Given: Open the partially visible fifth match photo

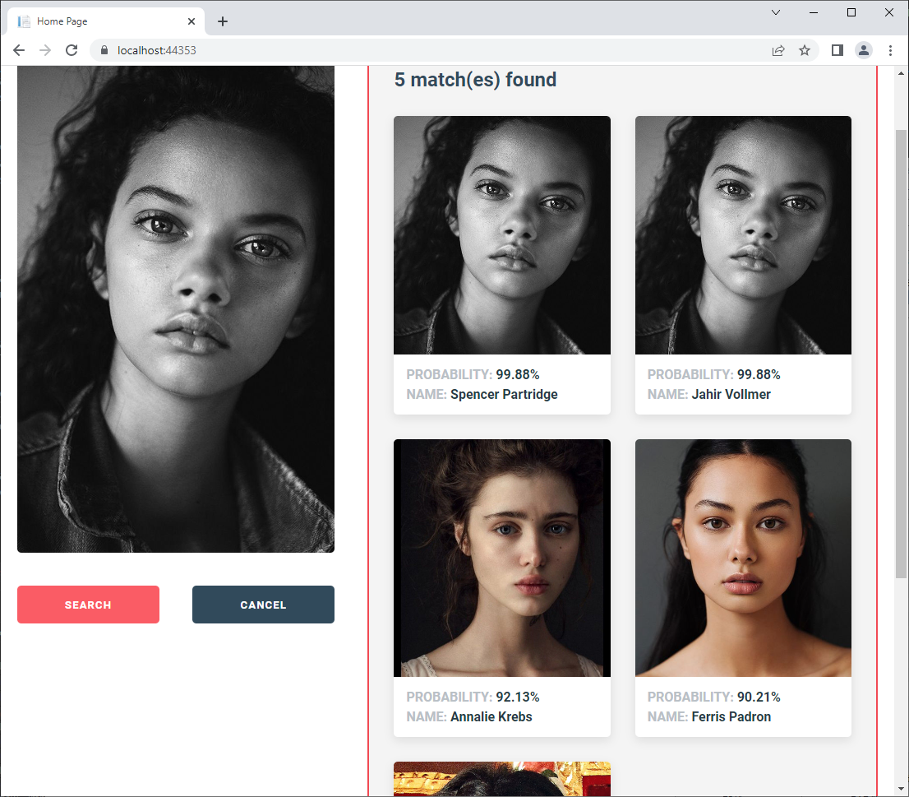Looking at the screenshot, I should [502, 778].
